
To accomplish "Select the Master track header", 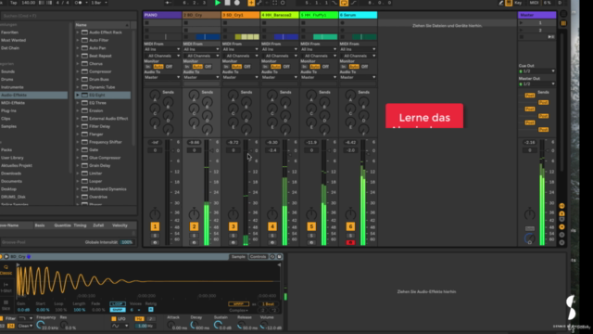I will point(537,15).
